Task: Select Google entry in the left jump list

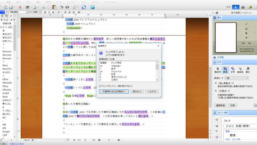Action: [6, 132]
